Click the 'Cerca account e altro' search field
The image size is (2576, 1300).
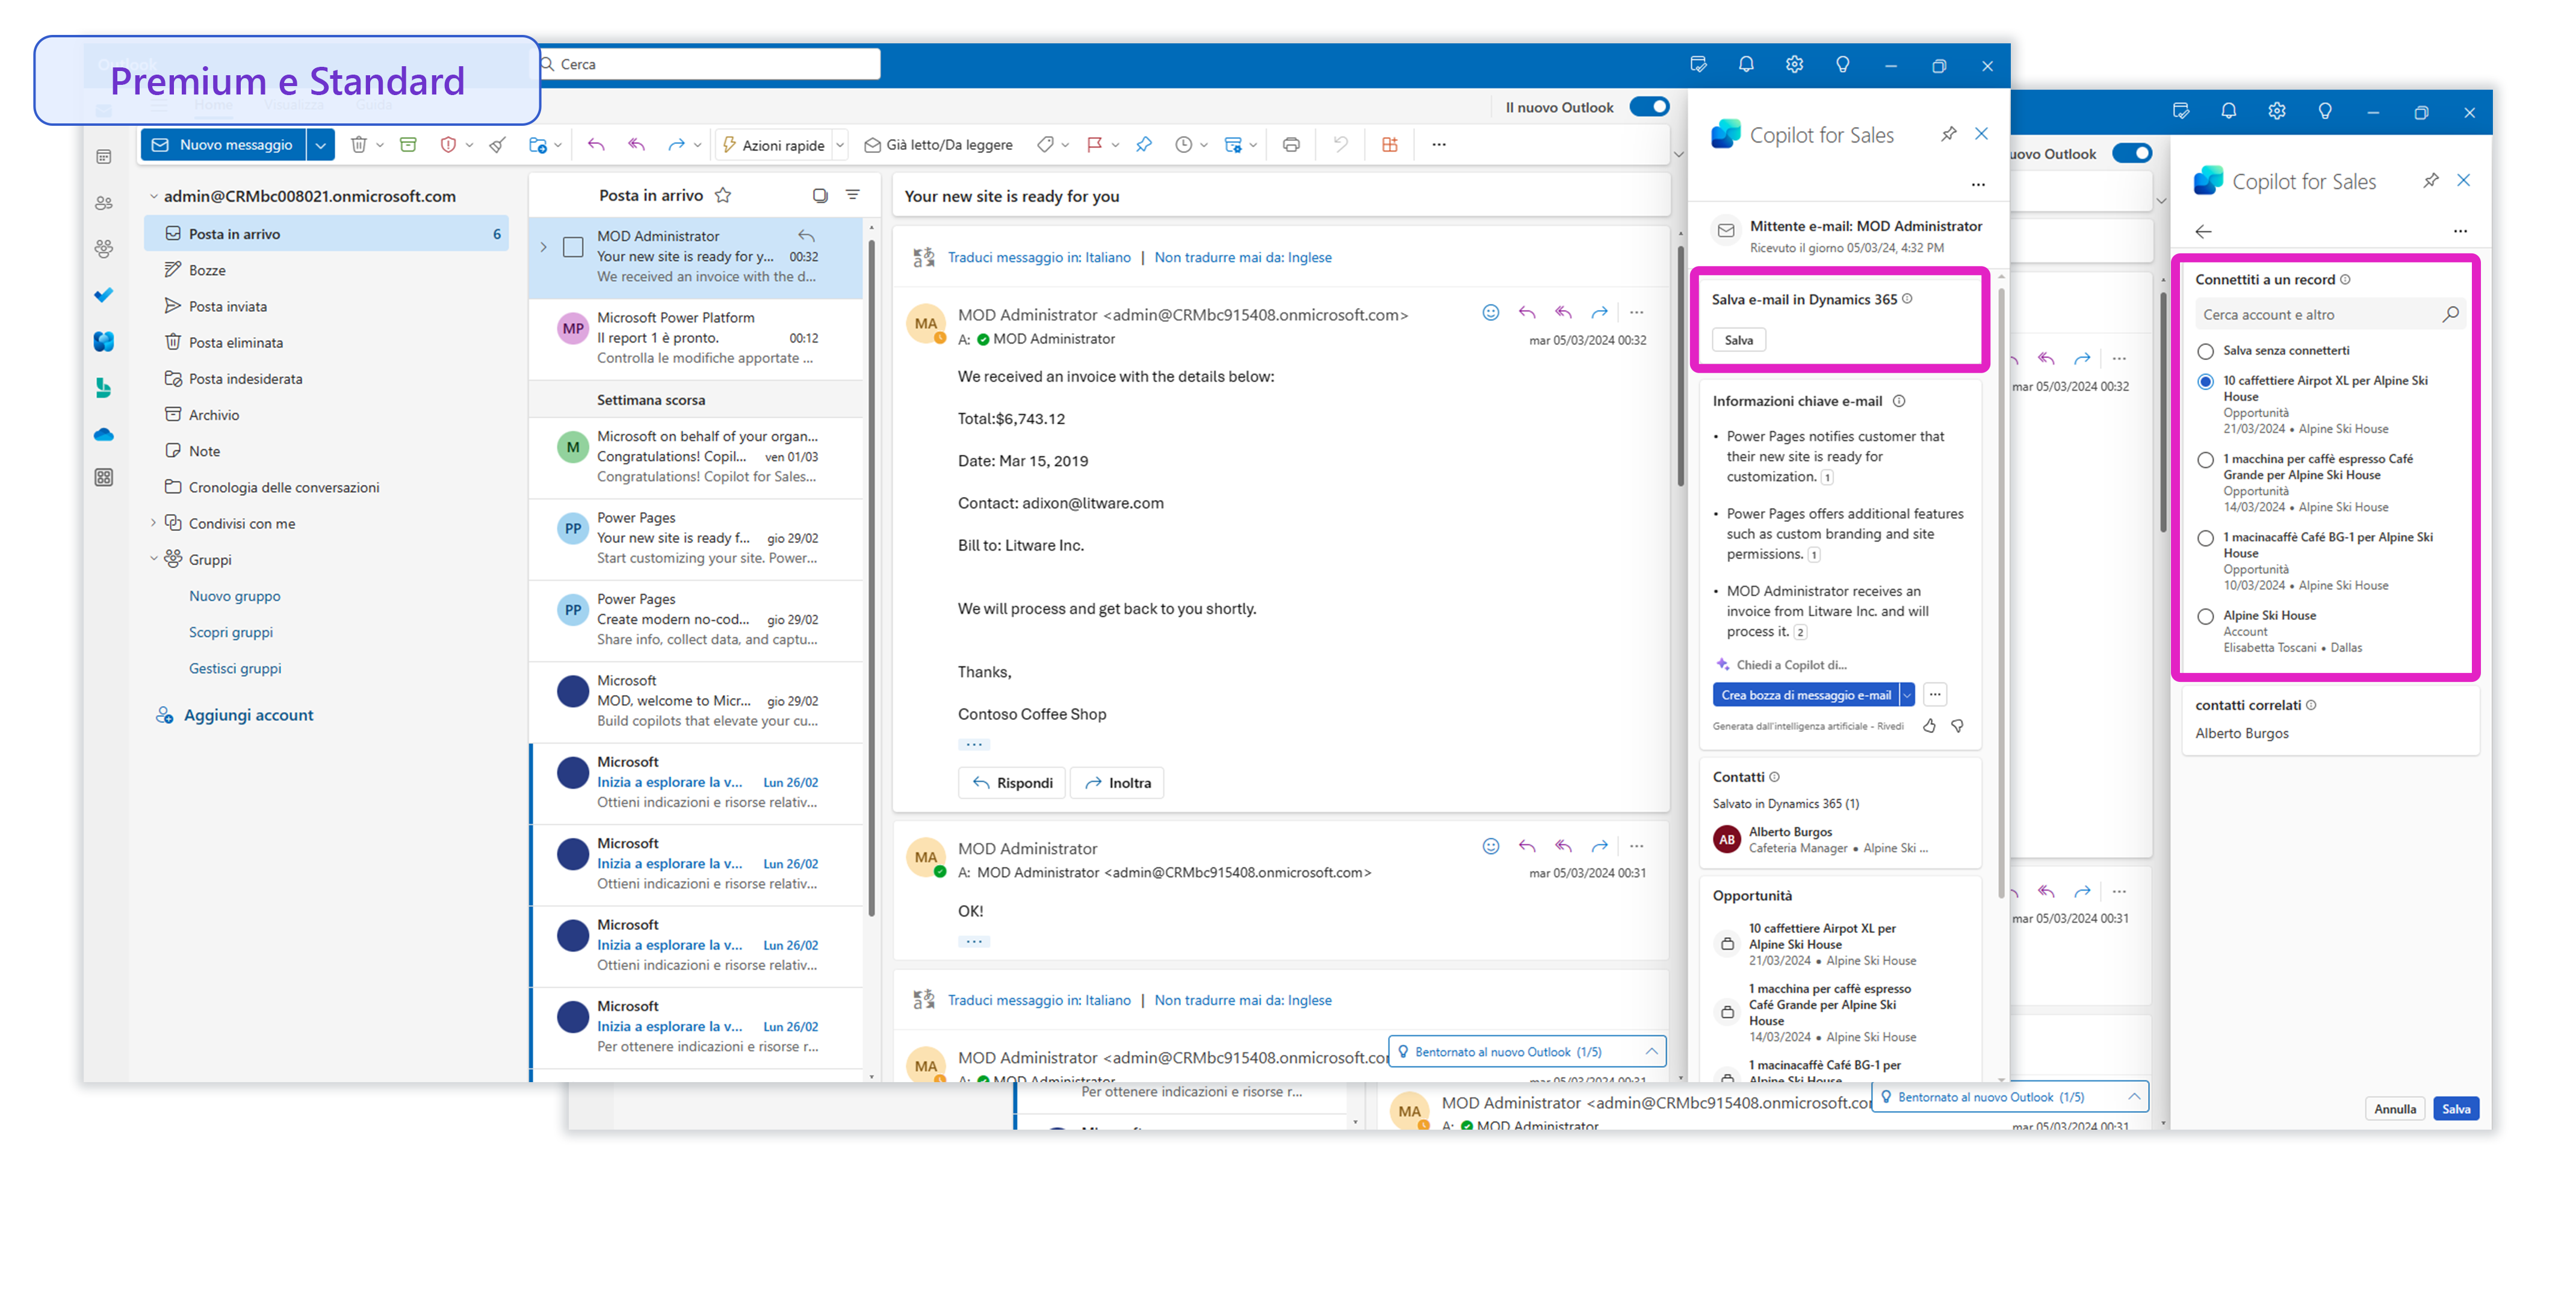pos(2320,313)
